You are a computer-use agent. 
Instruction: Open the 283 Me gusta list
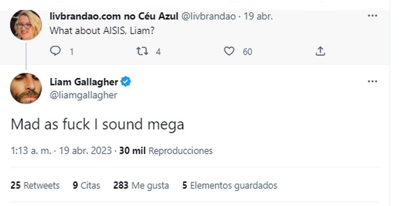pyautogui.click(x=141, y=186)
